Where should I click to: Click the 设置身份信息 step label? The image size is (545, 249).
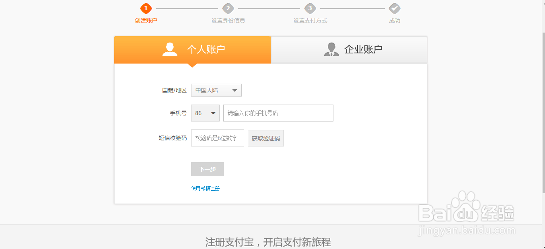click(x=228, y=21)
